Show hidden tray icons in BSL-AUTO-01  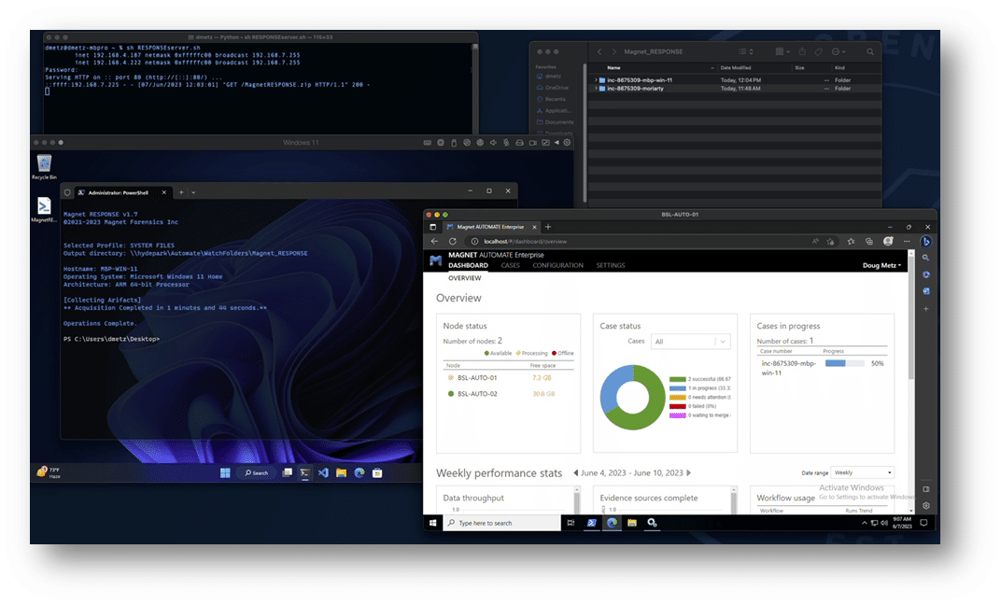(865, 523)
